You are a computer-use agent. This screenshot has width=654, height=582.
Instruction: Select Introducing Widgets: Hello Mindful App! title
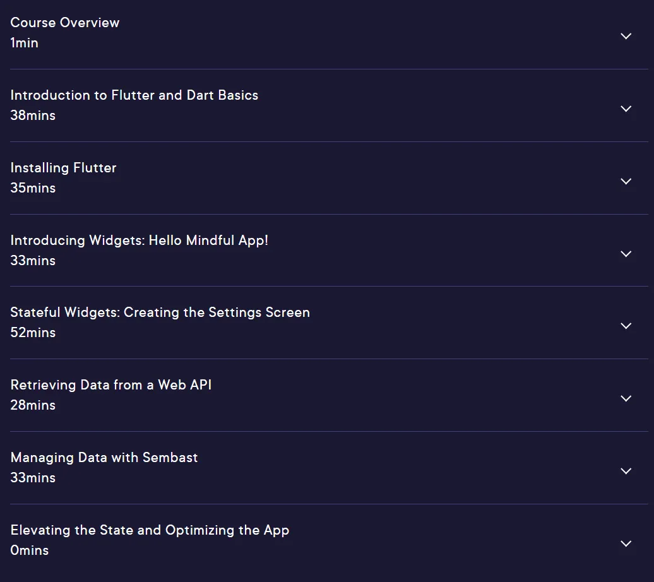[x=139, y=241]
